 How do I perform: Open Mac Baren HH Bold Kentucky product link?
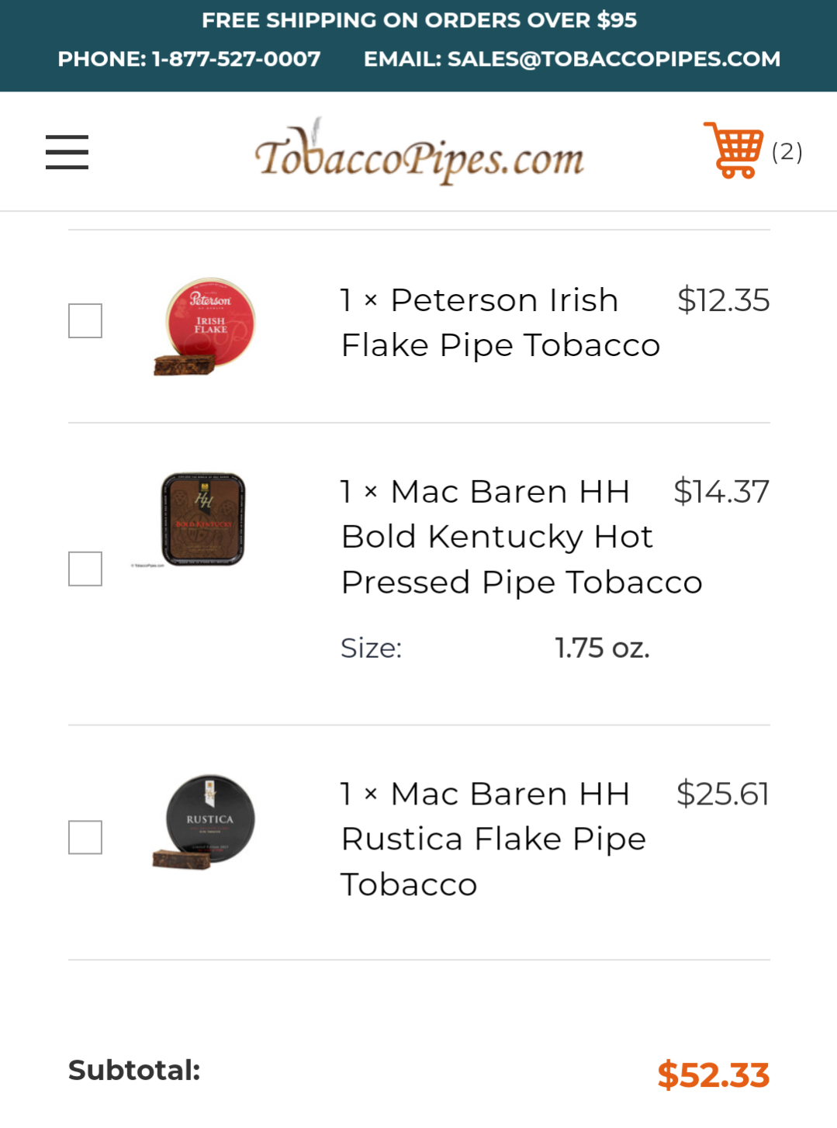pos(521,537)
